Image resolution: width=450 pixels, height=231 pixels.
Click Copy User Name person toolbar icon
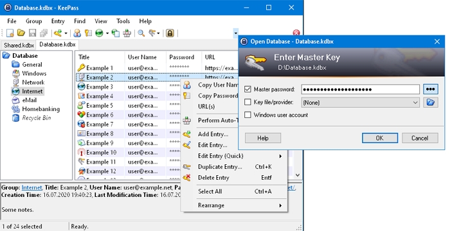[x=77, y=33]
